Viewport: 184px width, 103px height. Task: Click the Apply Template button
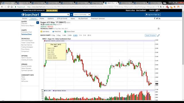151,35
